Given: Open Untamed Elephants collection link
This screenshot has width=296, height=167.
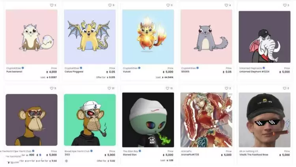Looking at the screenshot, I should coord(251,68).
